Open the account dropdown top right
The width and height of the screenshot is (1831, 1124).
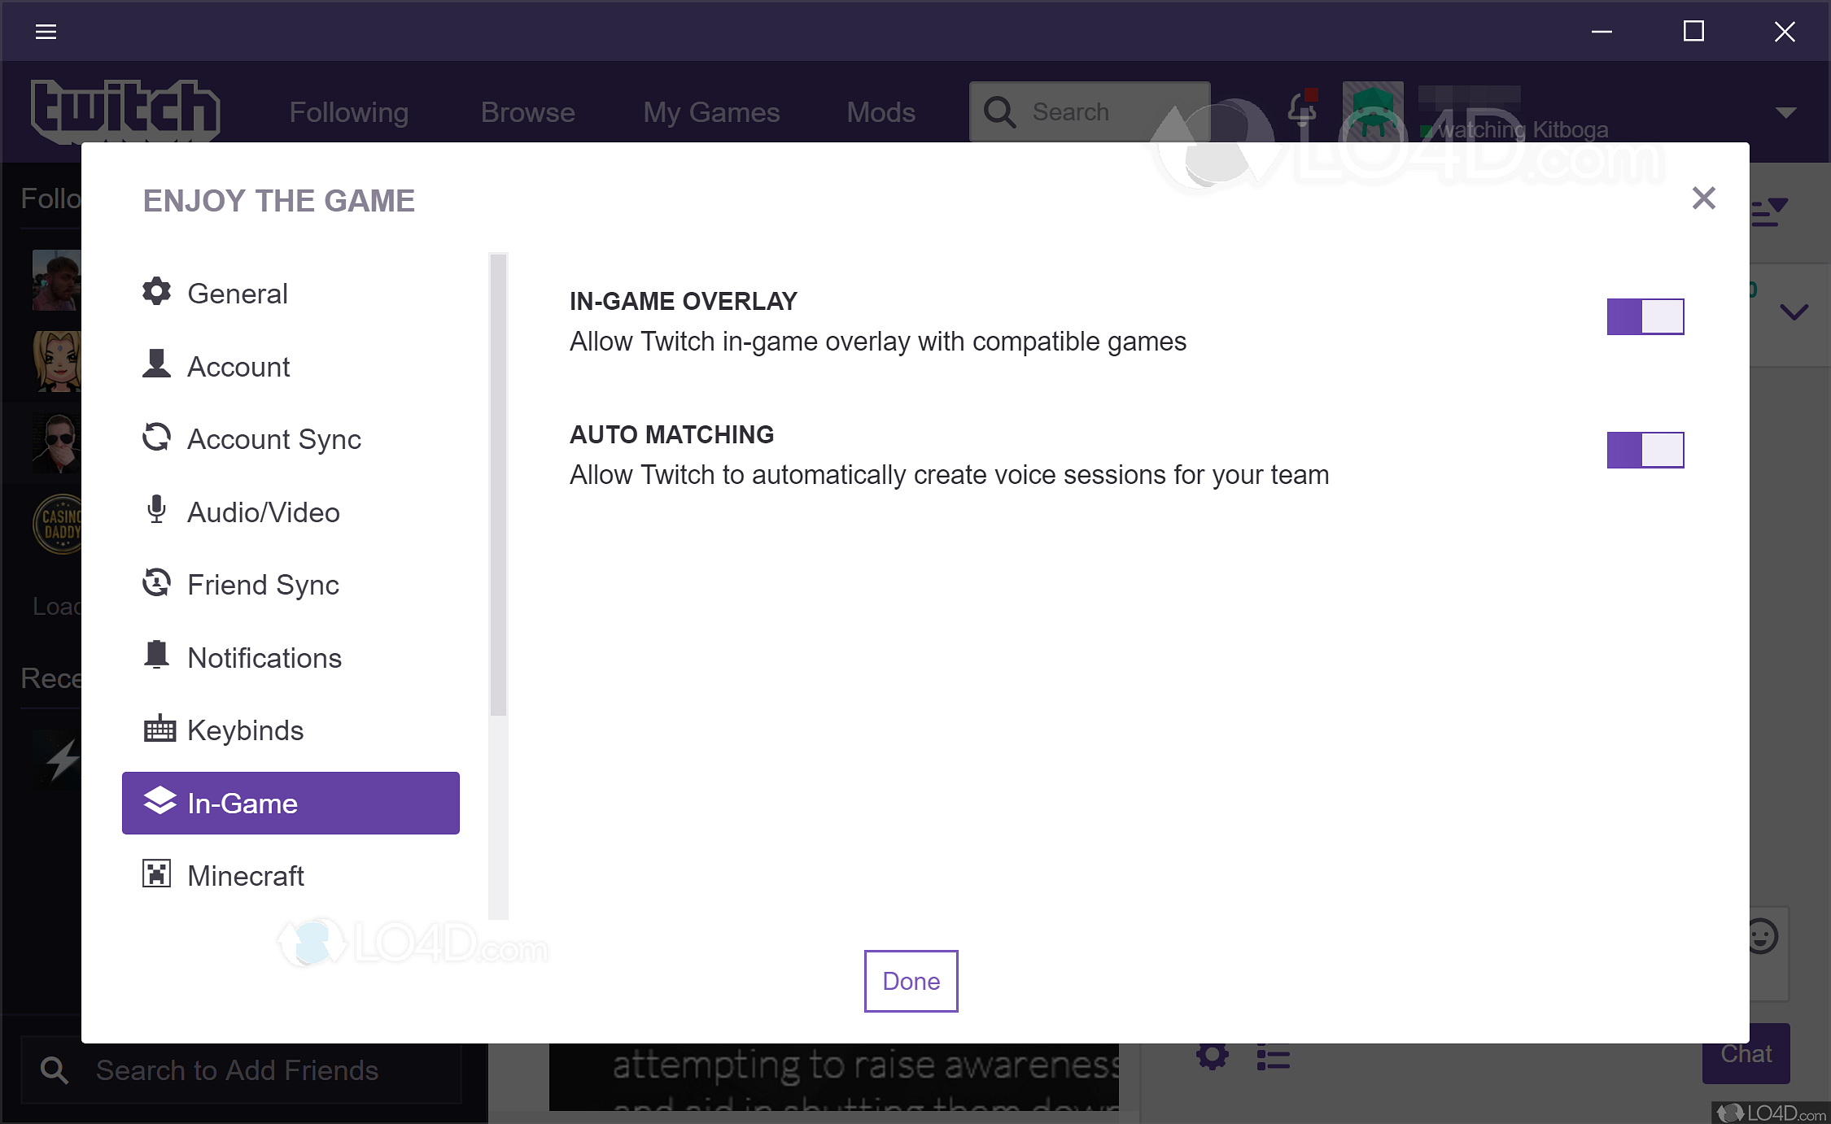coord(1786,111)
